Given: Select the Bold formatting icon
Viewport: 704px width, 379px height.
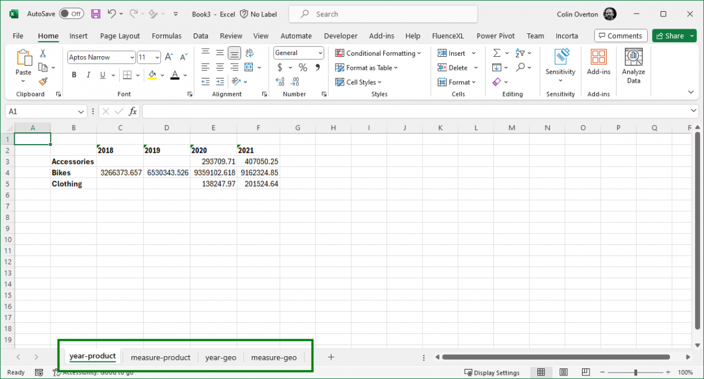Looking at the screenshot, I should tap(73, 75).
